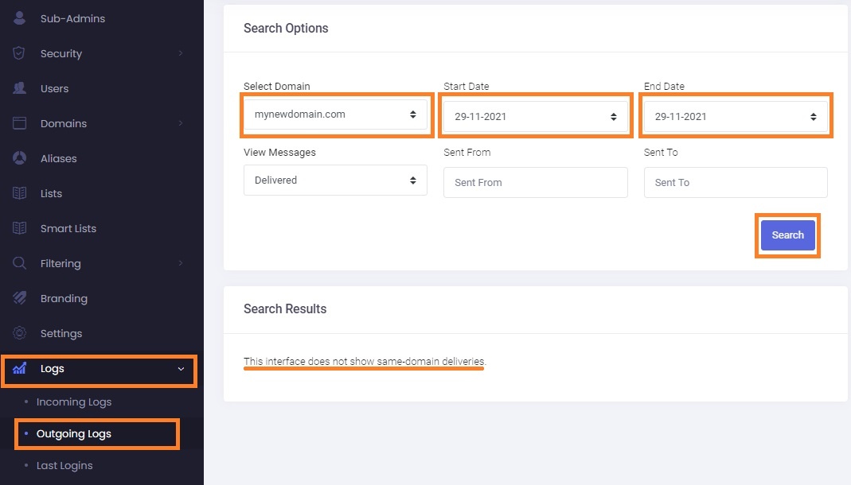Open Smart Lists in the sidebar
Image resolution: width=851 pixels, height=485 pixels.
68,228
